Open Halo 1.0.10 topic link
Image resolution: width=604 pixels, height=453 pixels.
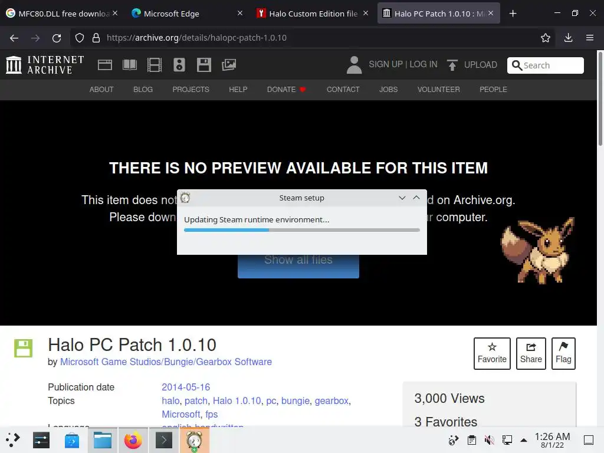[237, 401]
